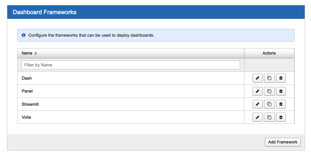Sort table by Name column arrows
This screenshot has width=311, height=156.
click(36, 54)
